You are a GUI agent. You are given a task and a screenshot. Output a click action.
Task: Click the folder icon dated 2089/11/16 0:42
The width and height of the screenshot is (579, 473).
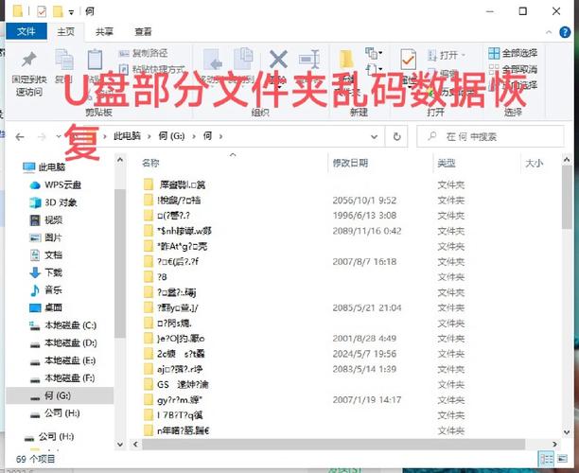[x=149, y=231]
